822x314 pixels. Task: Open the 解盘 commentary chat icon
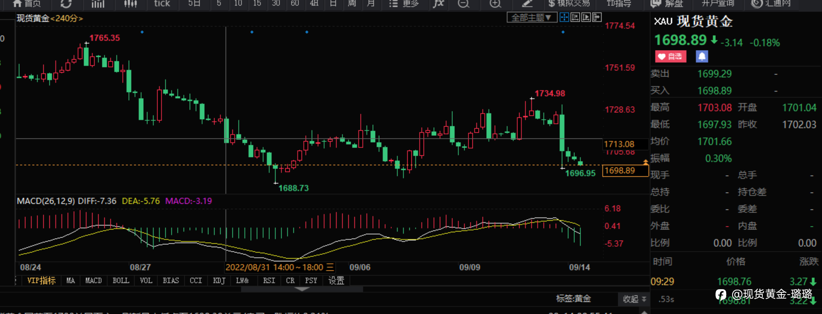[x=667, y=4]
